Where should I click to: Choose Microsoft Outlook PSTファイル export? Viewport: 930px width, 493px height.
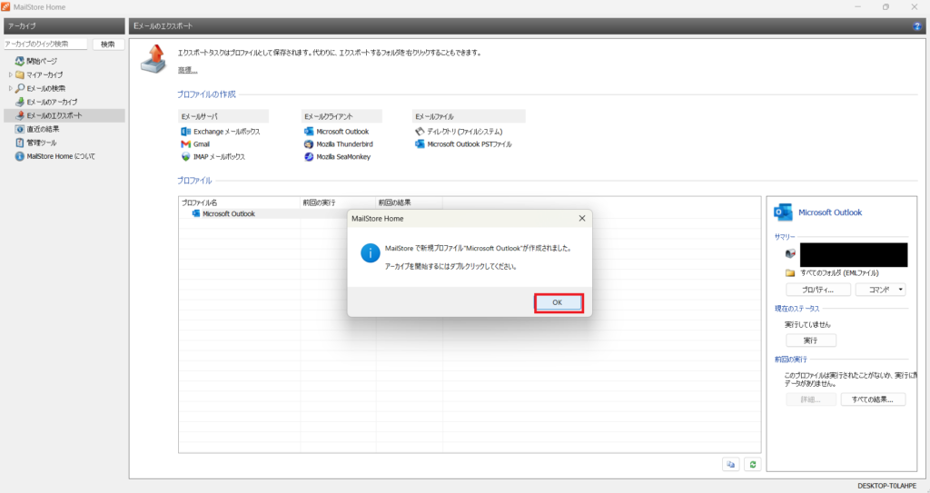pos(470,144)
